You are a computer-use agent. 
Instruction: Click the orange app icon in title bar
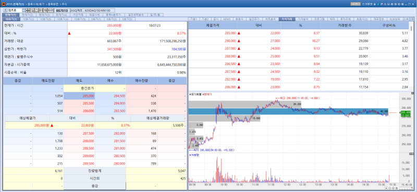[x=3, y=4]
